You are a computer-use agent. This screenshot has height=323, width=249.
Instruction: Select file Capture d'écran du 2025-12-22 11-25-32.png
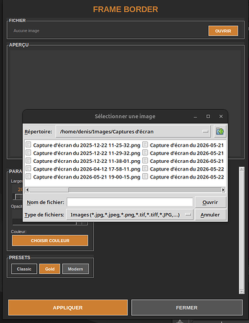click(87, 145)
